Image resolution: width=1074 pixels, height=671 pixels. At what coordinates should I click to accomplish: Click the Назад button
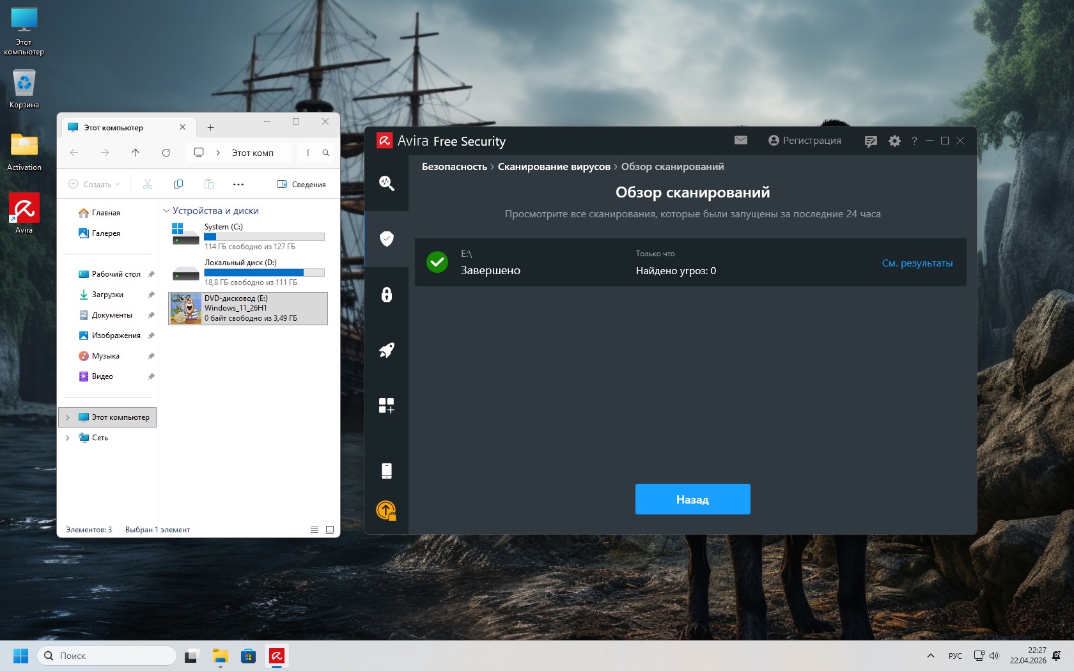point(692,499)
